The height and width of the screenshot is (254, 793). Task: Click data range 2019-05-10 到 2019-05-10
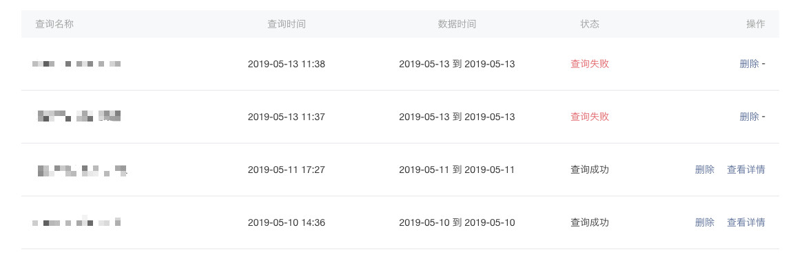click(x=457, y=222)
